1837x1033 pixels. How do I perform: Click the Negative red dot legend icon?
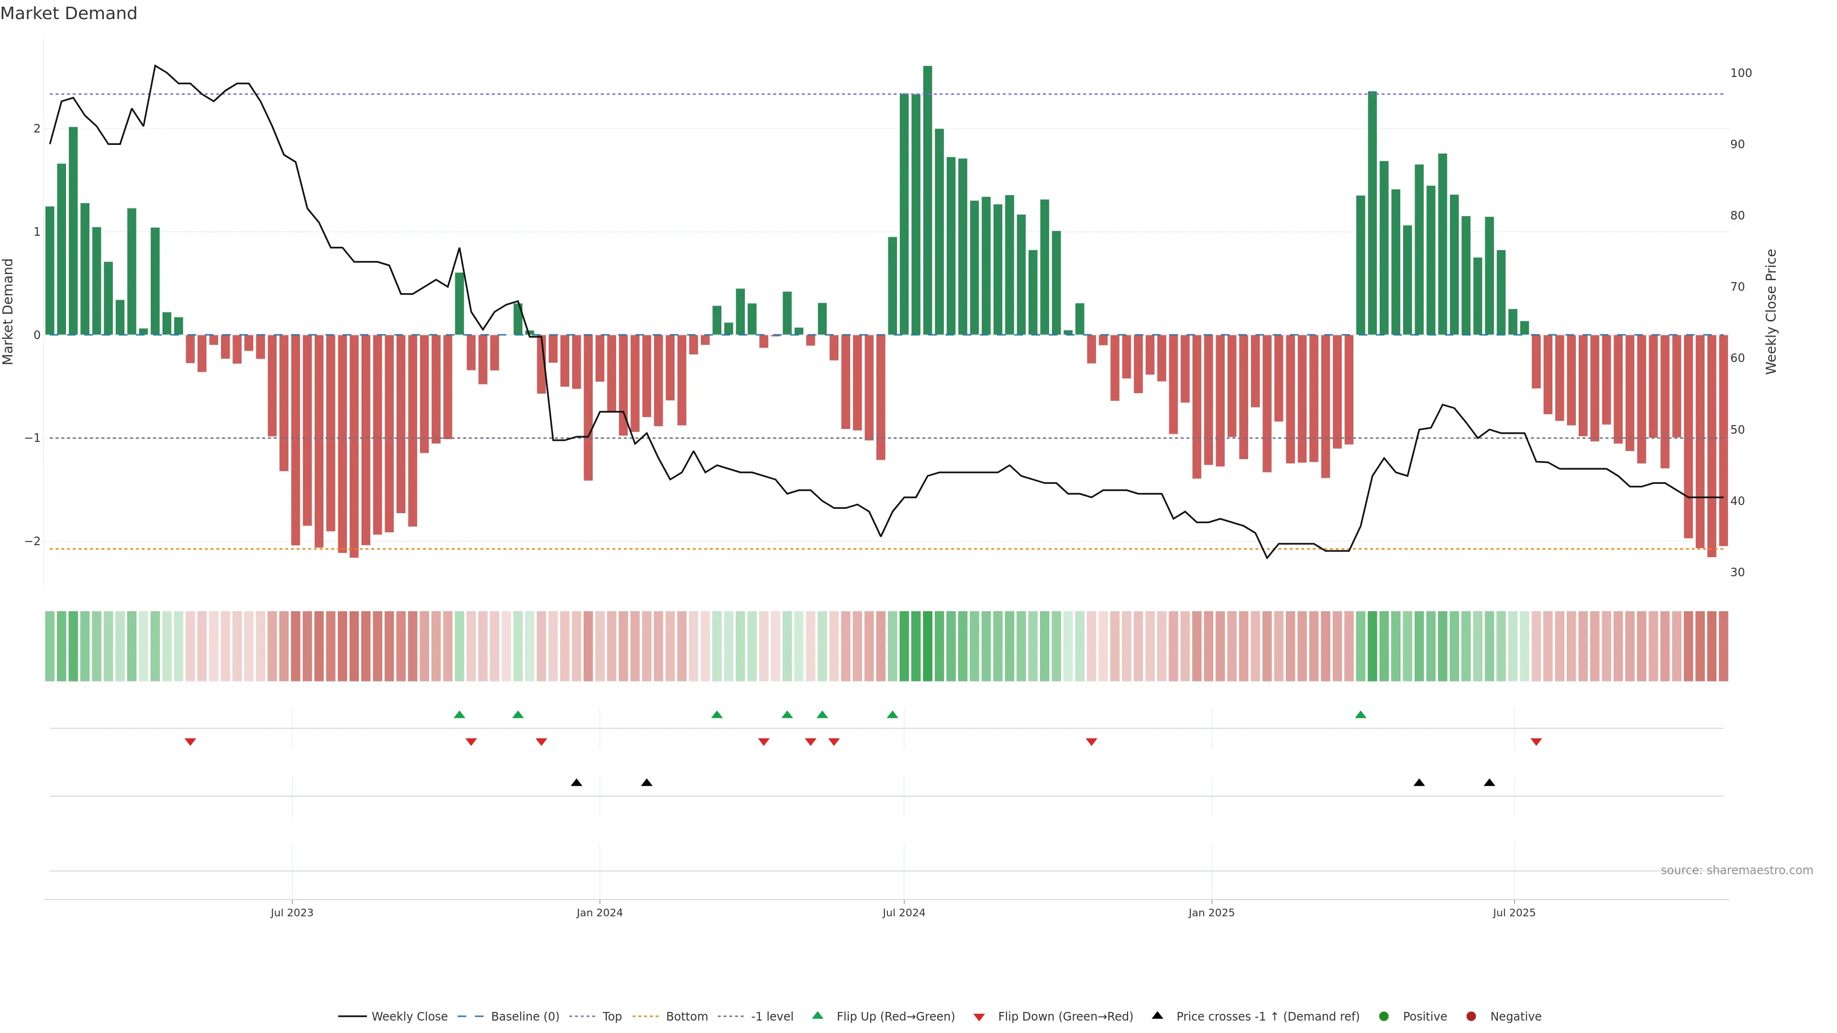[1471, 1017]
